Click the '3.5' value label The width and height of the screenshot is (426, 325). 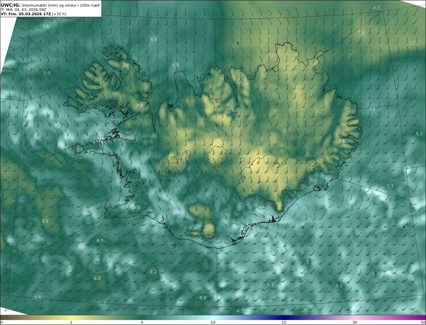[137, 207]
